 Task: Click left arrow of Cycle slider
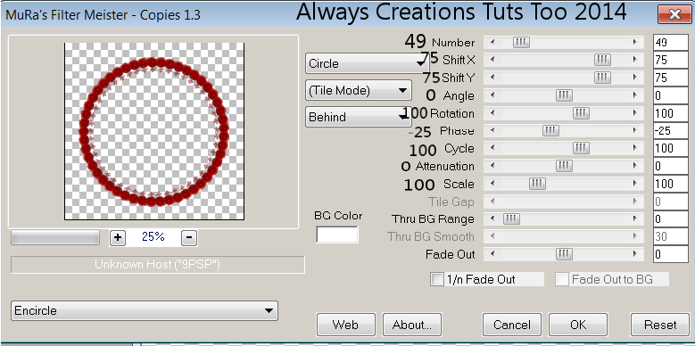[492, 148]
